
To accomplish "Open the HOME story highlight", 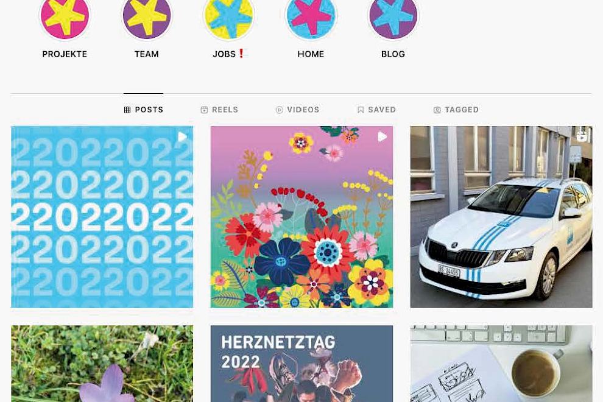I will point(311,17).
